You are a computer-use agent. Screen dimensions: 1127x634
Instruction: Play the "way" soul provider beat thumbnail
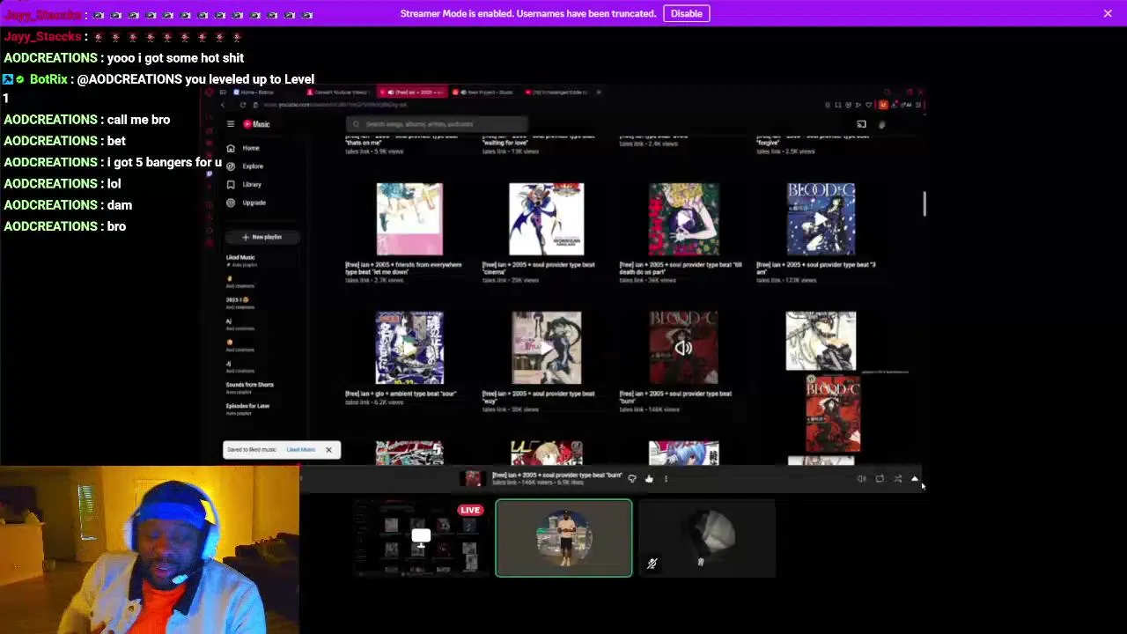[x=546, y=348]
